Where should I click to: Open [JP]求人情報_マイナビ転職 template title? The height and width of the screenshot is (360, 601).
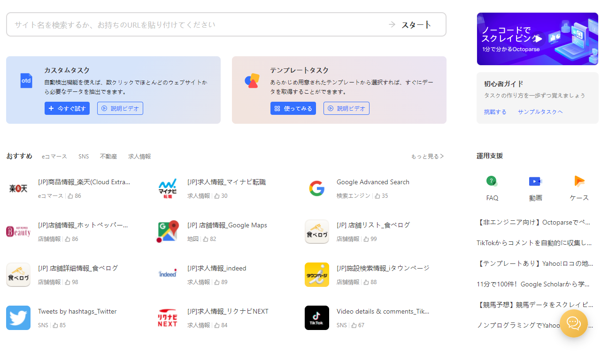point(226,182)
